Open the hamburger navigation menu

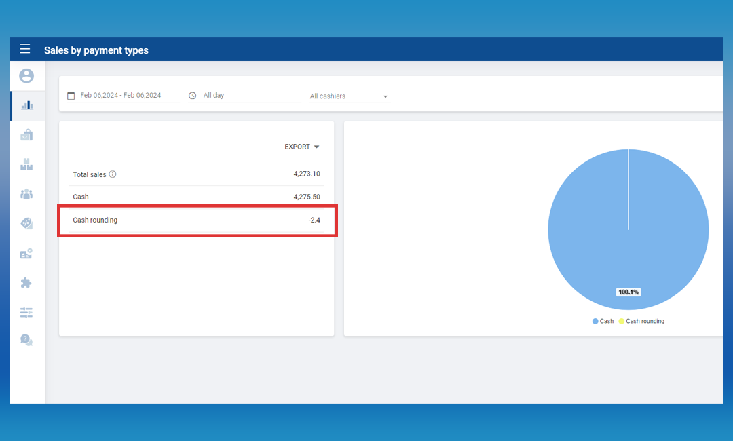coord(25,49)
